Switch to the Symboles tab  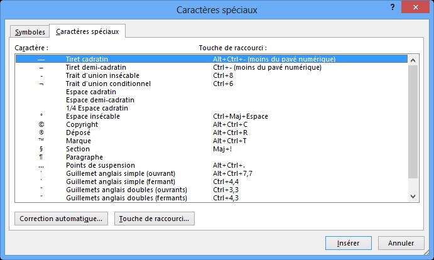(30, 32)
